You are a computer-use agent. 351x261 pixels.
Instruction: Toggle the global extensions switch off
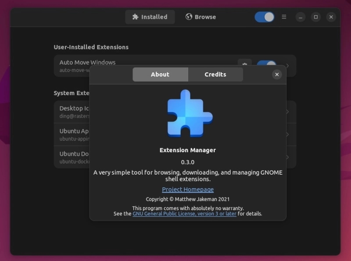coord(265,17)
